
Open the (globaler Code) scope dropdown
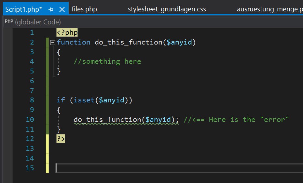coord(38,22)
